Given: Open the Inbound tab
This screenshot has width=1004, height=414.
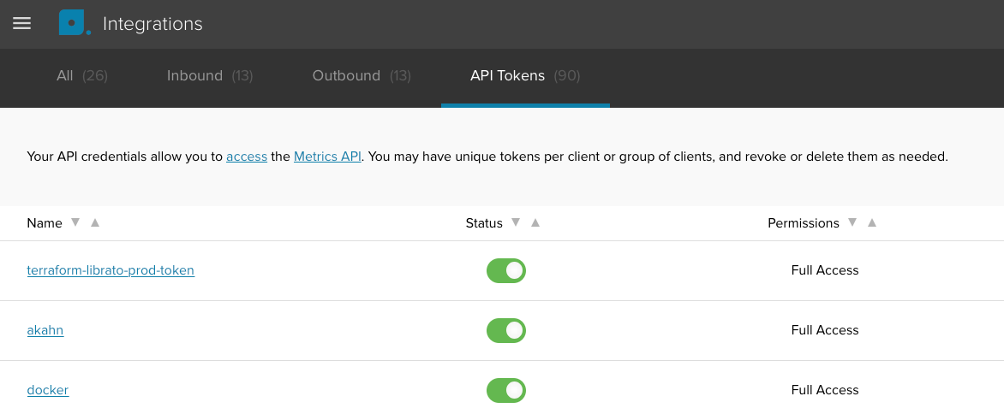Looking at the screenshot, I should (210, 76).
